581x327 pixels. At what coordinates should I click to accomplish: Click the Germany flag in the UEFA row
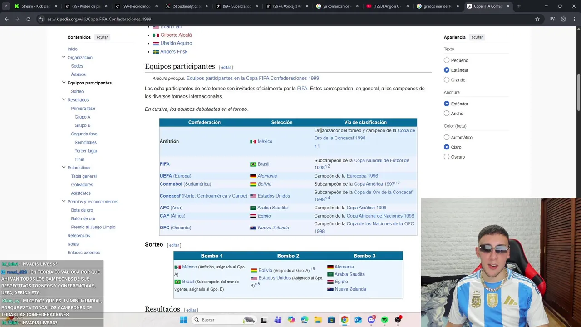[253, 176]
